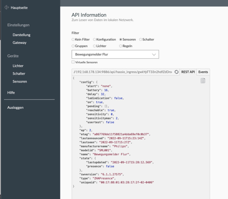The width and height of the screenshot is (228, 199).
Task: Select the REST API tab
Action: 188,72
